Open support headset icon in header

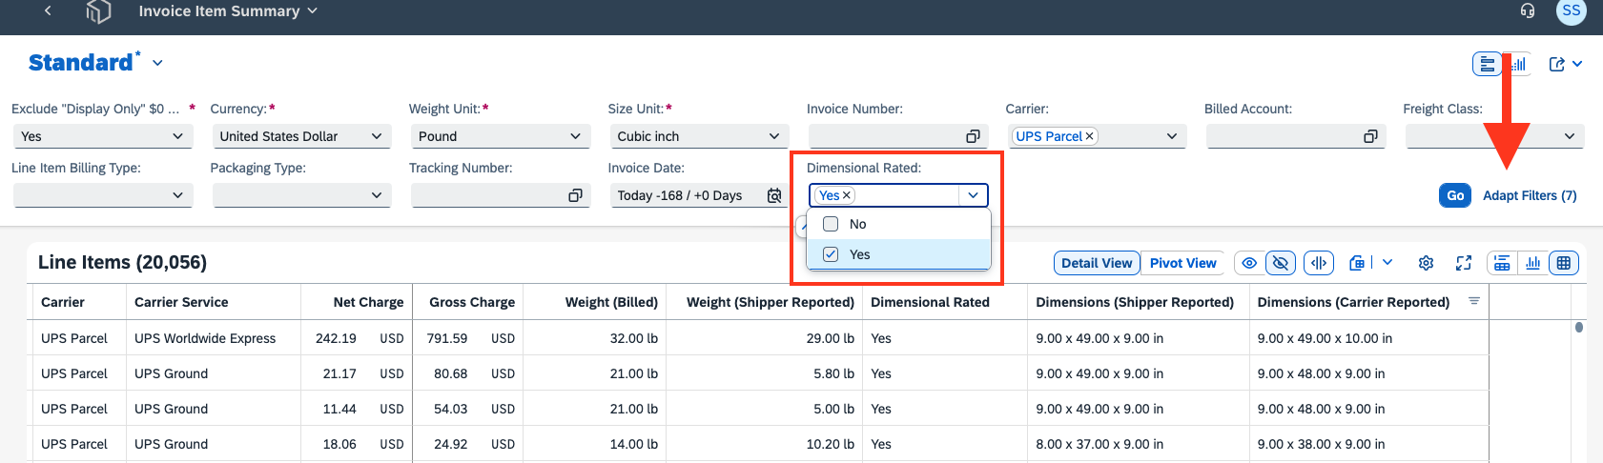1528,10
